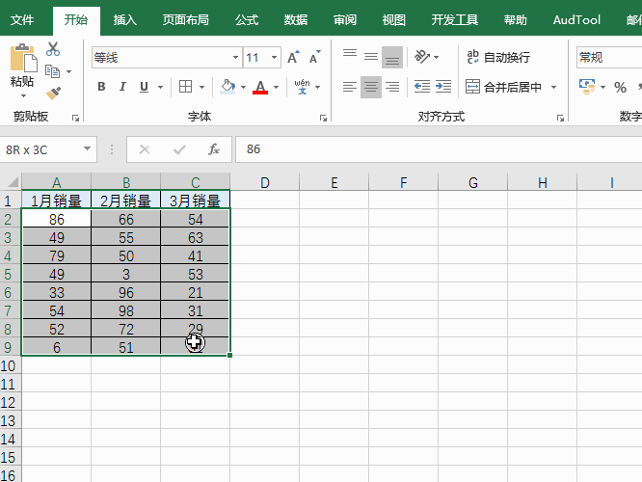The height and width of the screenshot is (482, 642).
Task: Switch to 开发工具 tab
Action: point(455,19)
